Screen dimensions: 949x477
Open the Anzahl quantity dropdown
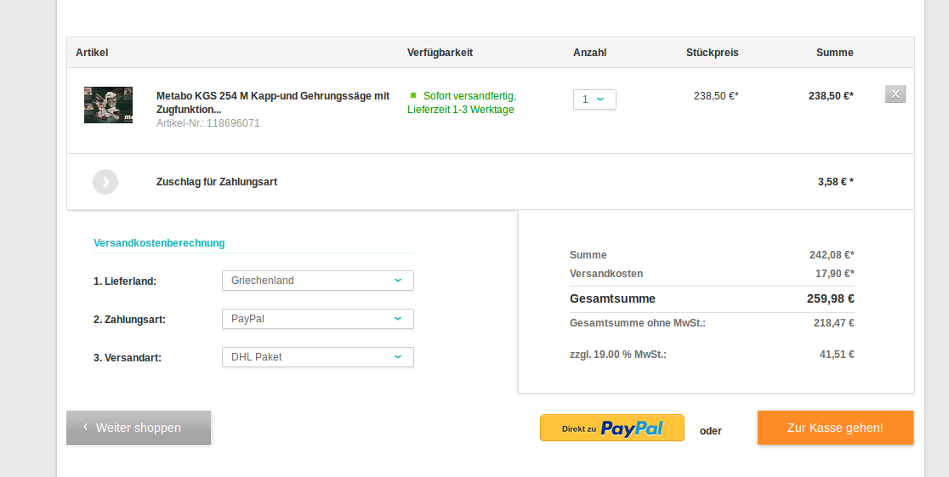[594, 99]
